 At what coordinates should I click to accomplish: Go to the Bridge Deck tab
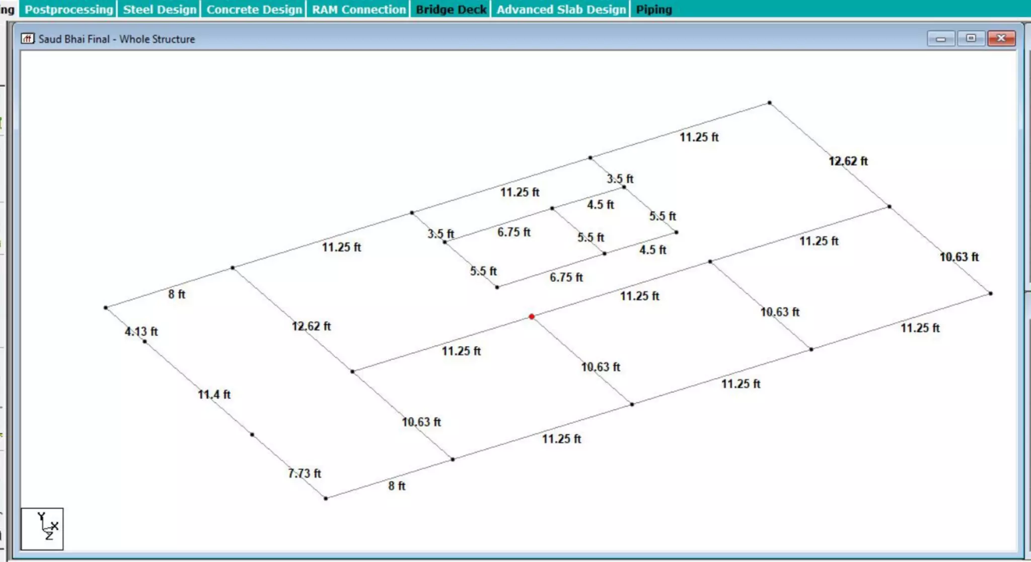[x=451, y=9]
